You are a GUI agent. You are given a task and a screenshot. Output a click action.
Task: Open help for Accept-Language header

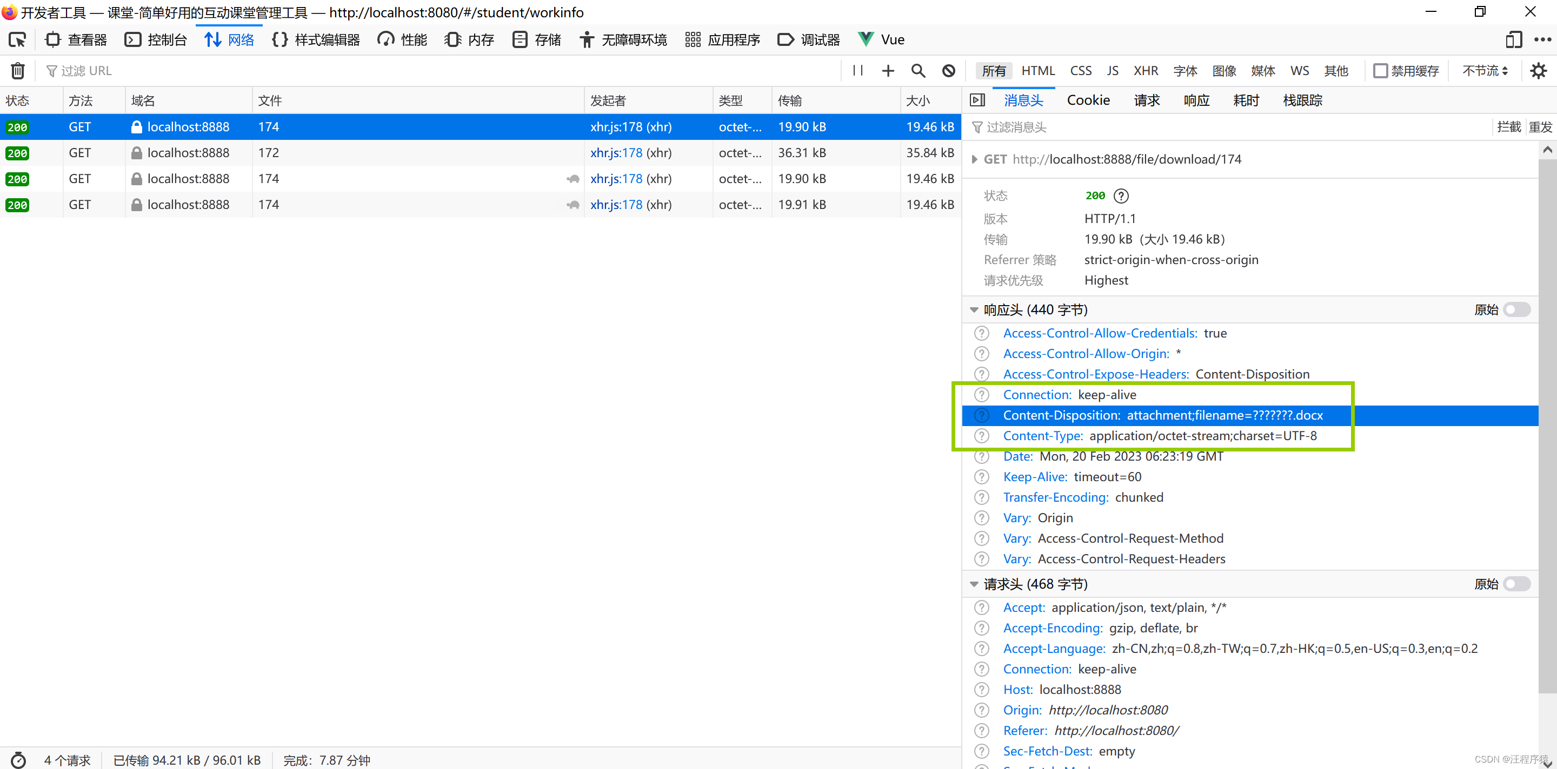982,648
